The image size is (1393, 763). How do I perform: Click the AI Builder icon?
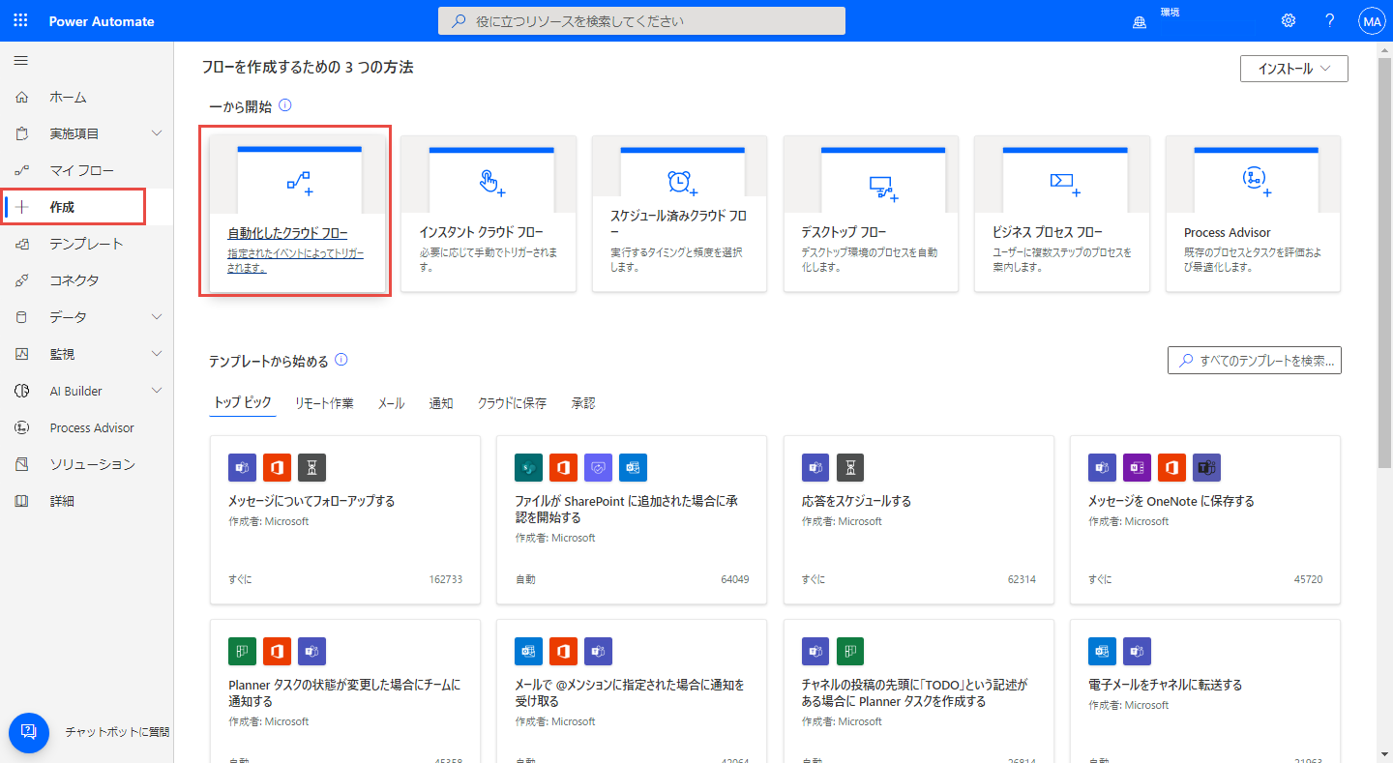click(x=22, y=391)
